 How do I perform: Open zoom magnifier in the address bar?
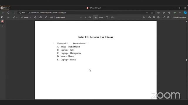coord(147,13)
